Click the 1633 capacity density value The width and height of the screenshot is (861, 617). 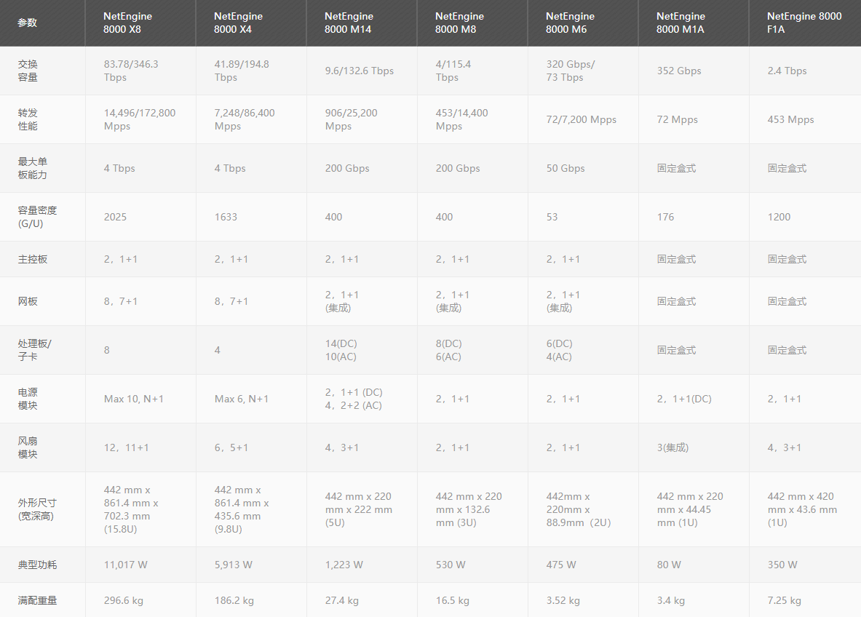point(226,217)
